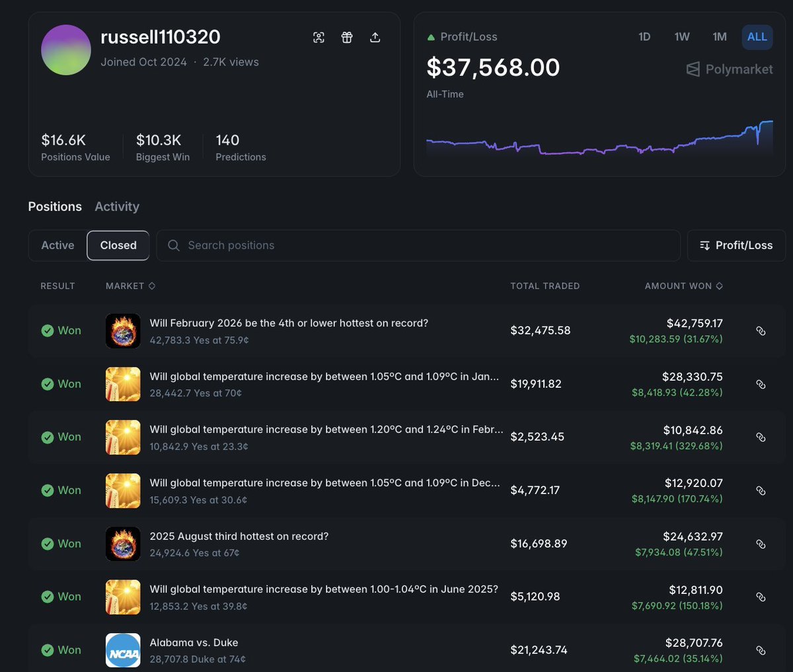Click the NCAA logo thumbnail
Viewport: 793px width, 672px height.
pyautogui.click(x=123, y=650)
